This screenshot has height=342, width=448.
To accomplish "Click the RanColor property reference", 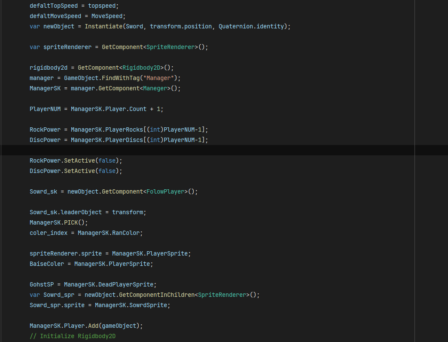I will point(126,233).
